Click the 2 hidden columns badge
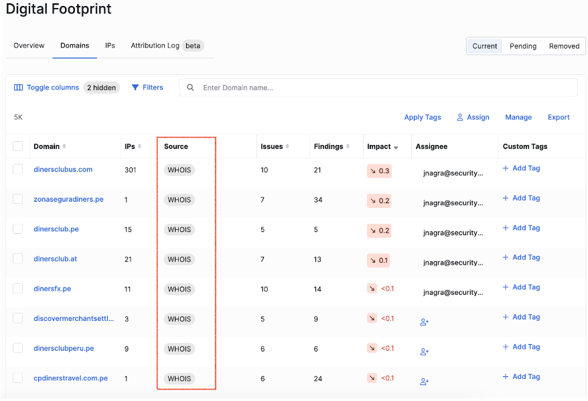 click(x=101, y=88)
